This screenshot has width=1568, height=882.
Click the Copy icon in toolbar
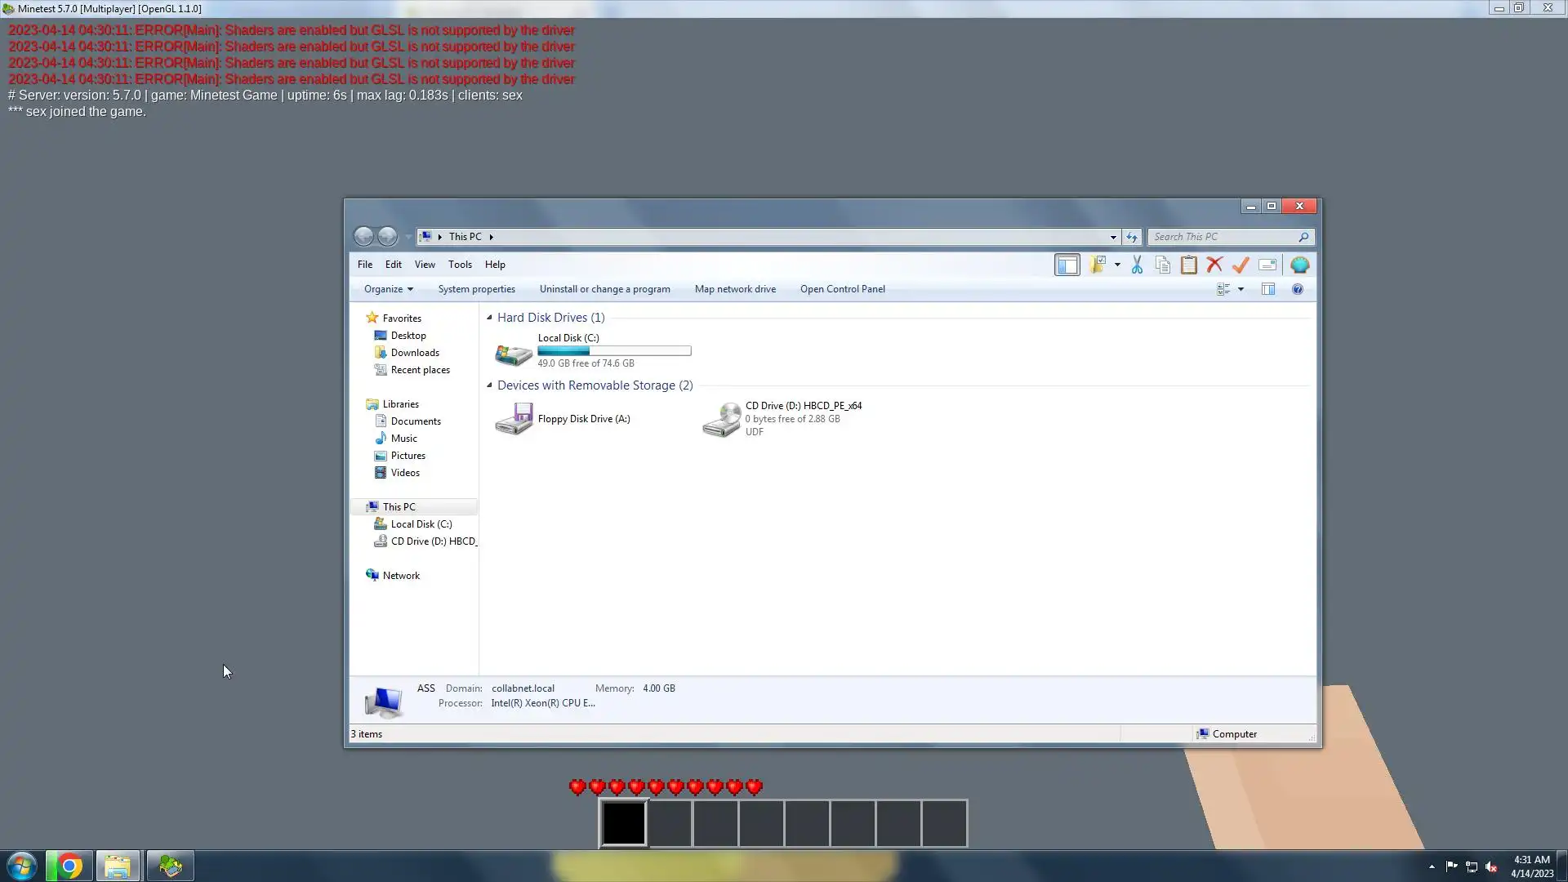(1163, 265)
